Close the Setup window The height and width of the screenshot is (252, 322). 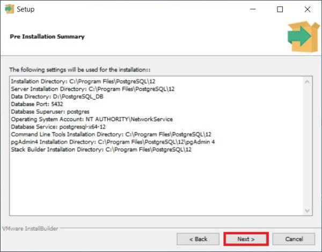[x=307, y=9]
